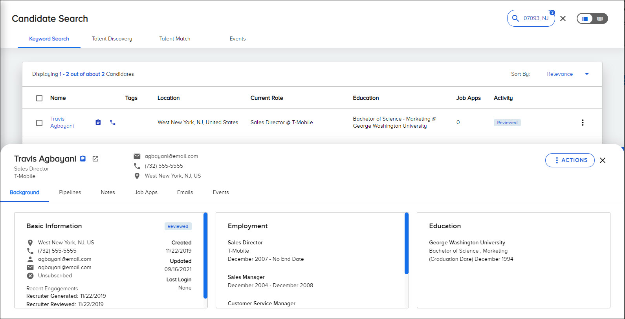
Task: Switch to the Talent Discovery tab
Action: (112, 39)
